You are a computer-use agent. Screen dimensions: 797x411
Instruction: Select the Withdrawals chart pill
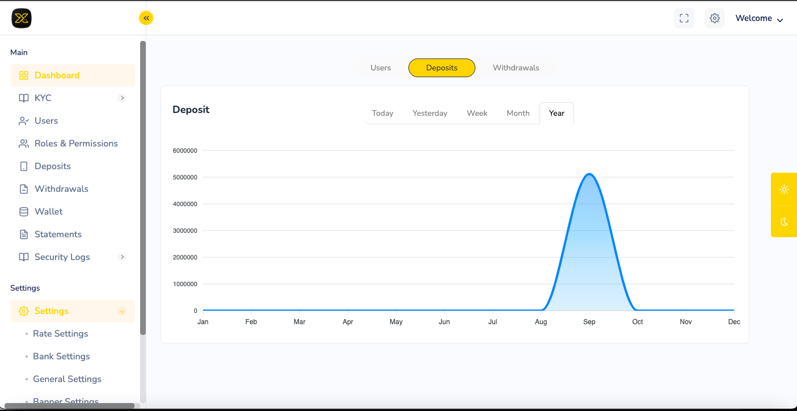pyautogui.click(x=516, y=68)
